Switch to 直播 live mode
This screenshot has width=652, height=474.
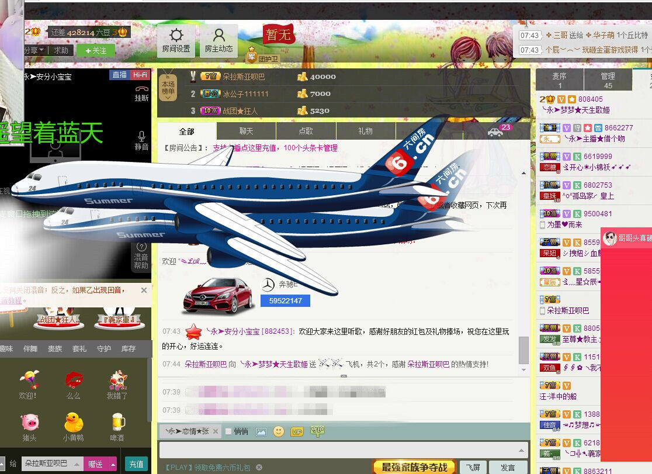119,74
